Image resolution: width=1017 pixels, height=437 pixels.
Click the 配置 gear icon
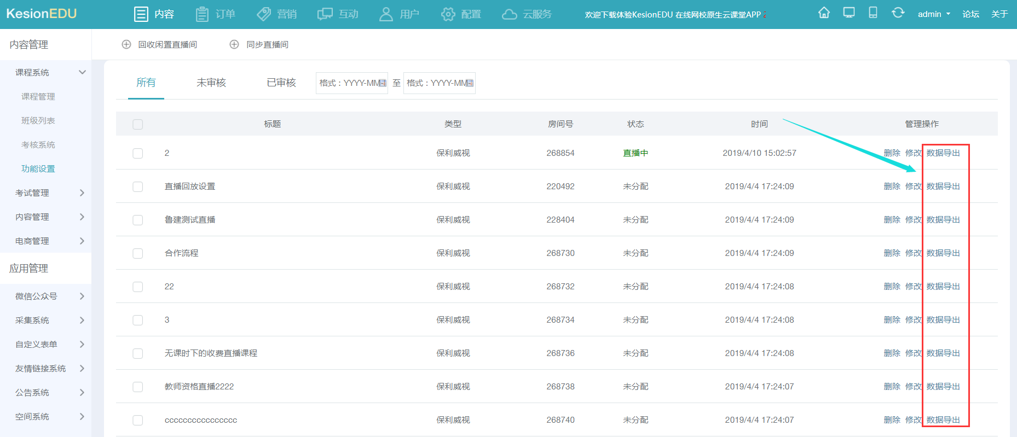tap(448, 14)
